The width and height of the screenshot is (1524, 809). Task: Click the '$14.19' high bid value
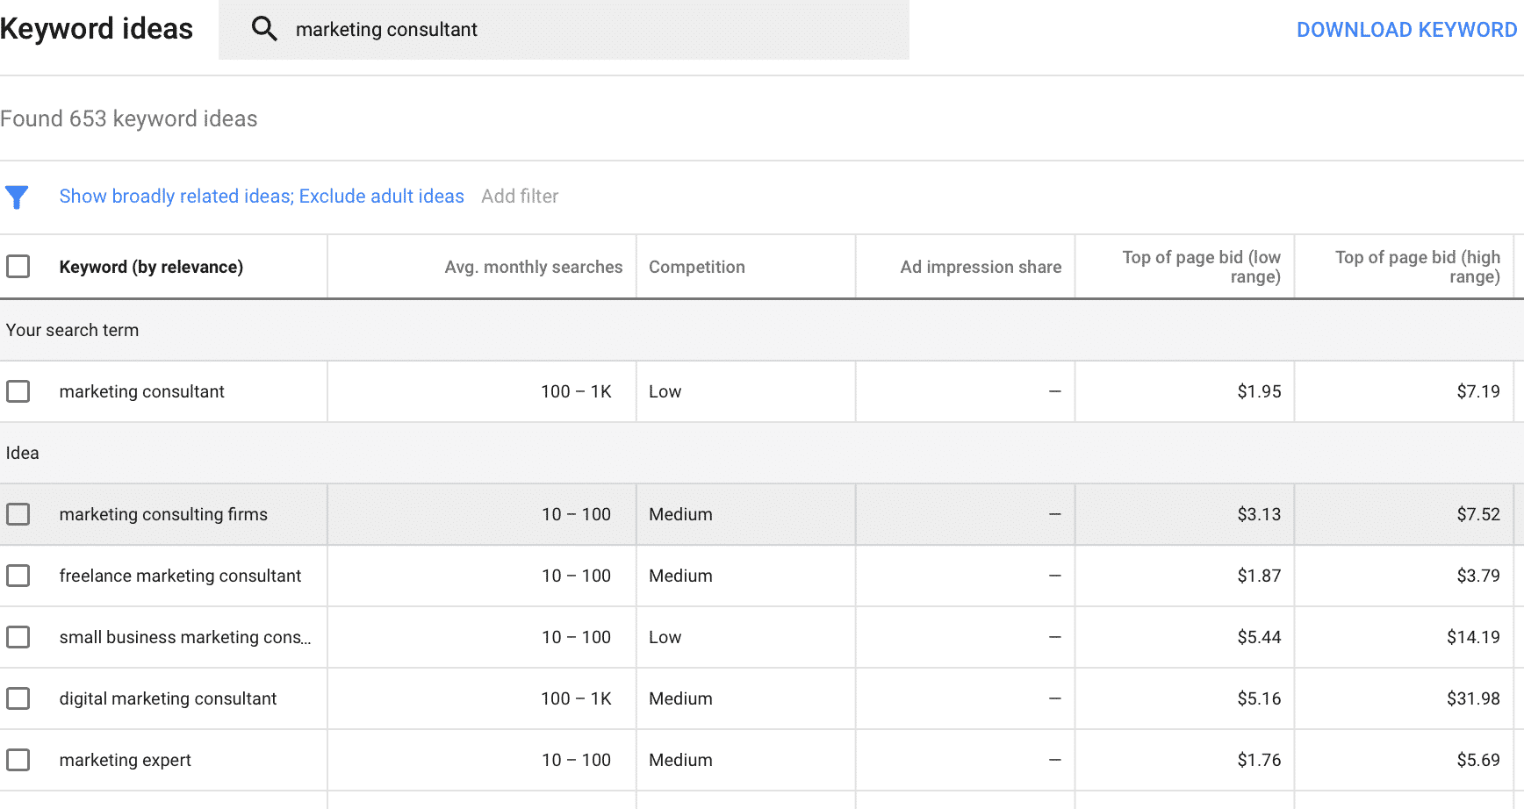[x=1473, y=637]
